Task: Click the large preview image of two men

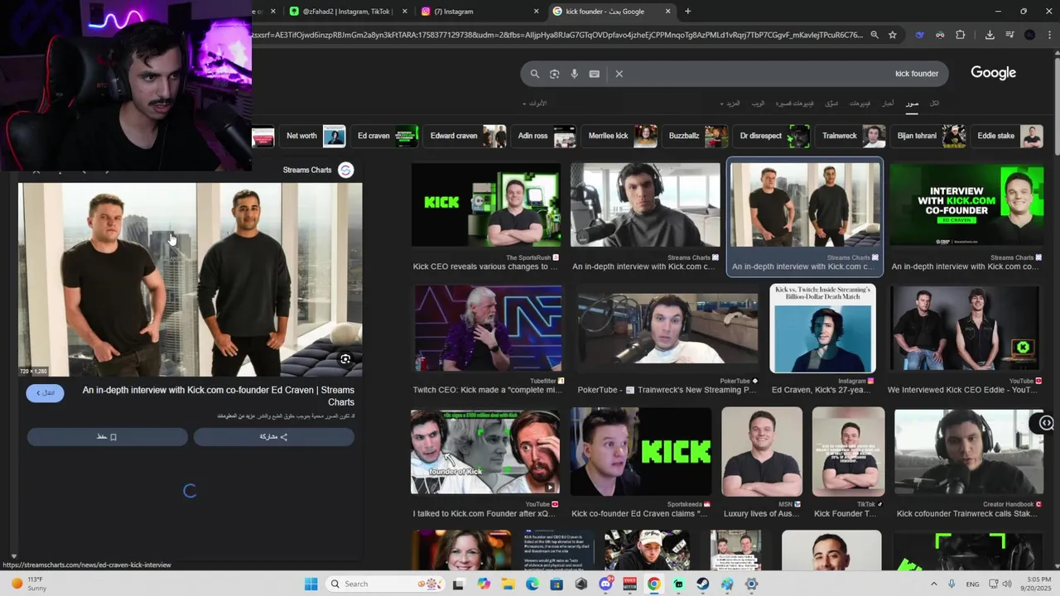Action: pos(190,280)
